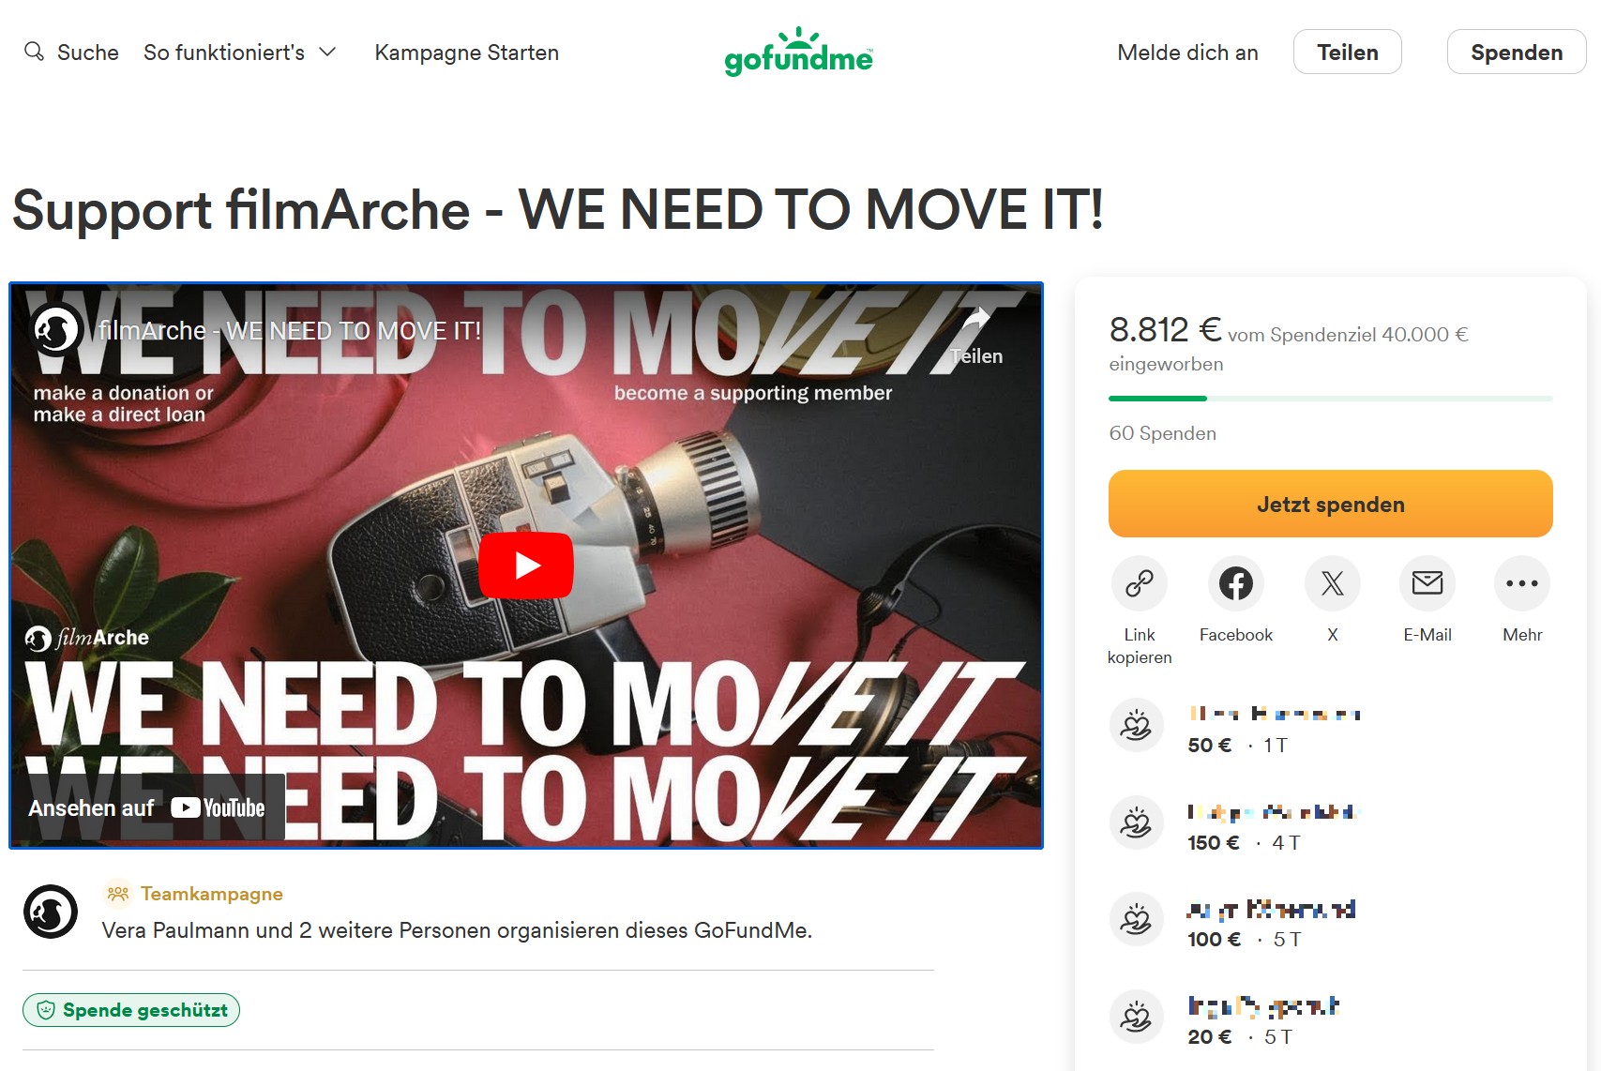Click the Jetzt spenden button
This screenshot has width=1601, height=1071.
(1330, 504)
